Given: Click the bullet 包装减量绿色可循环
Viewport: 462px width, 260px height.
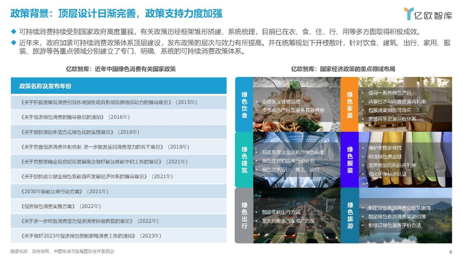Looking at the screenshot, I should (389, 110).
